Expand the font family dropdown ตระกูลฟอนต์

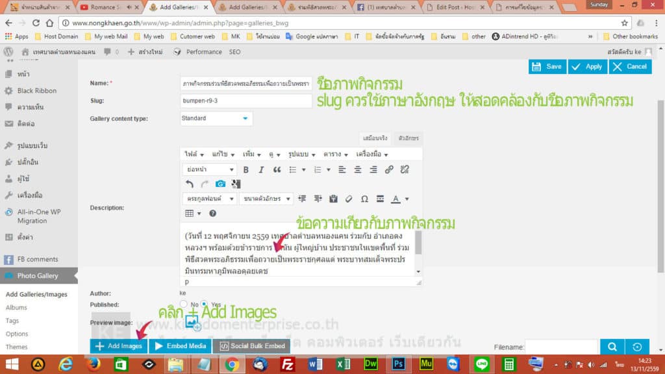[208, 199]
